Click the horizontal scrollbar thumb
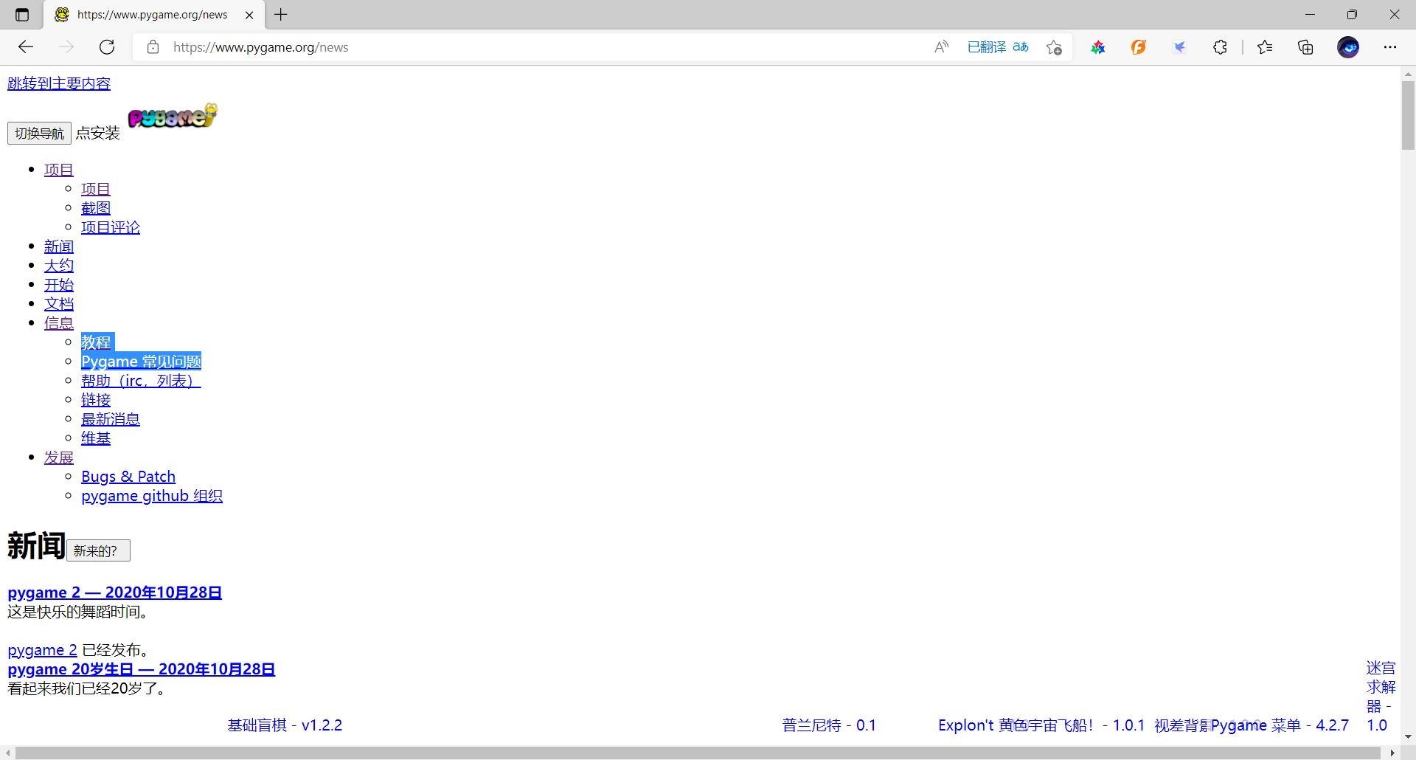The height and width of the screenshot is (760, 1416). point(697,753)
